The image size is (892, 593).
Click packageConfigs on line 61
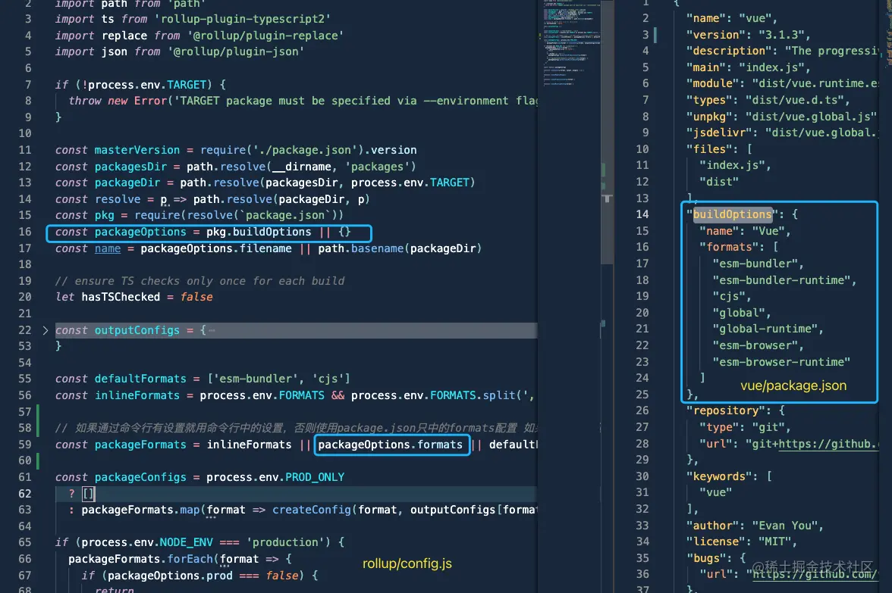point(140,477)
